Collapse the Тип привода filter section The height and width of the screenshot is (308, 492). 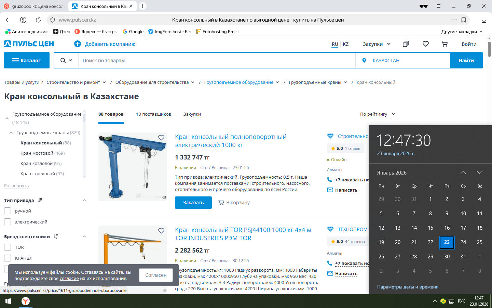[84, 200]
